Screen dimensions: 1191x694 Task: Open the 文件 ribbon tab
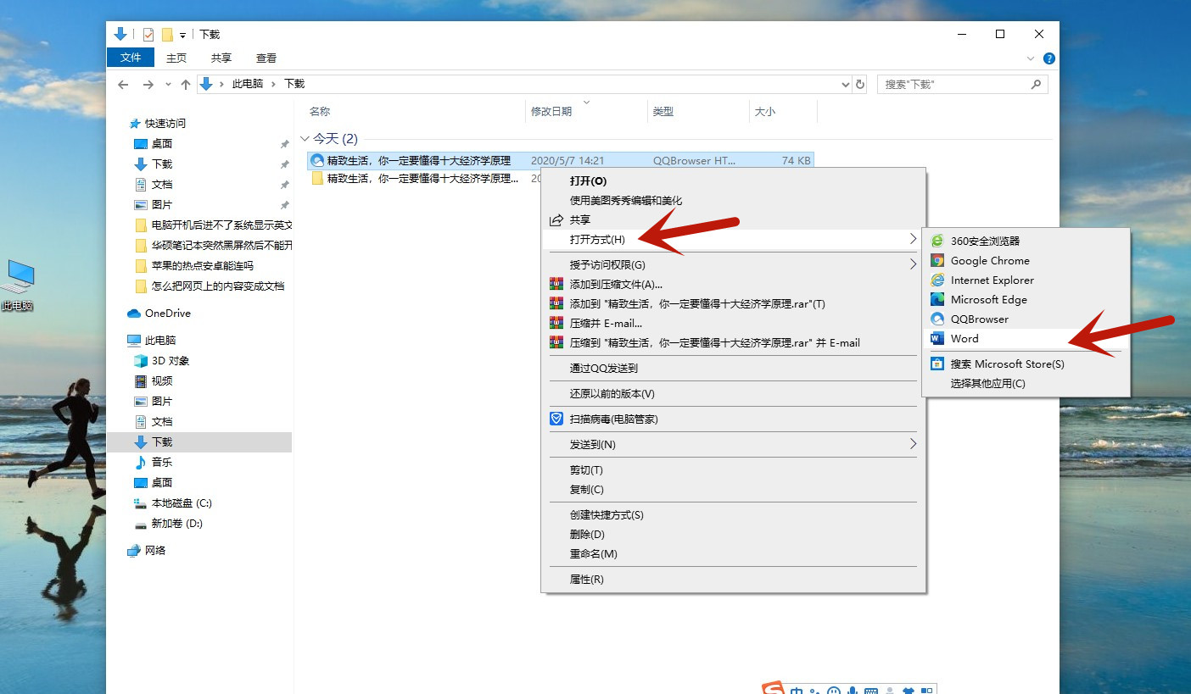click(131, 58)
